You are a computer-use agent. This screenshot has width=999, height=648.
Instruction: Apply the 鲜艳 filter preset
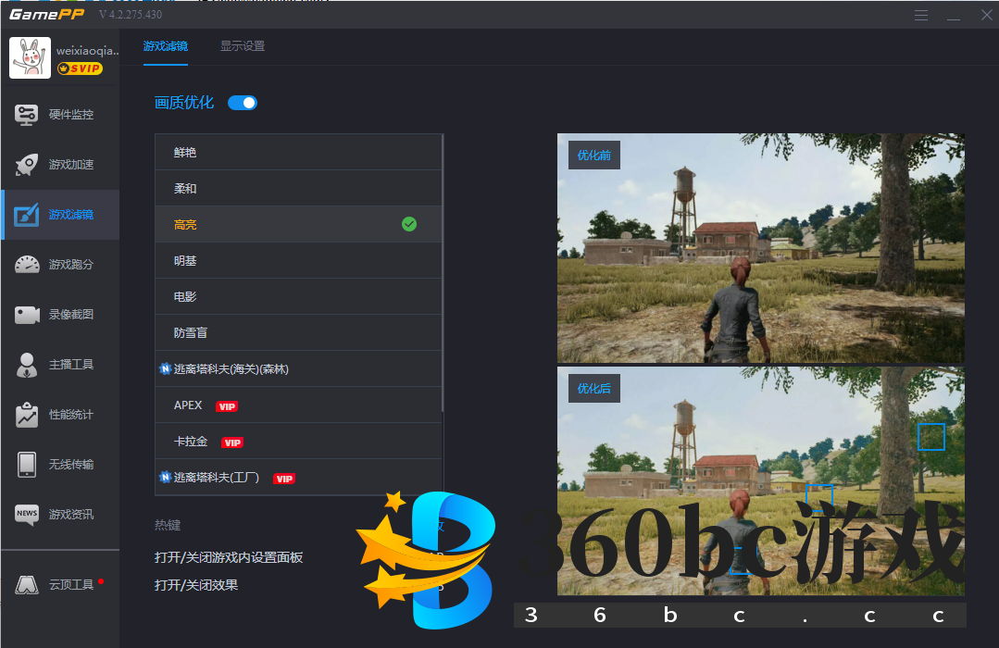[x=298, y=151]
